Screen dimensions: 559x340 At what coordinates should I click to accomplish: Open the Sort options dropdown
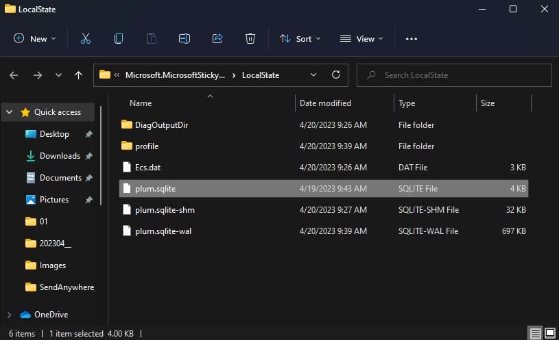[x=300, y=39]
